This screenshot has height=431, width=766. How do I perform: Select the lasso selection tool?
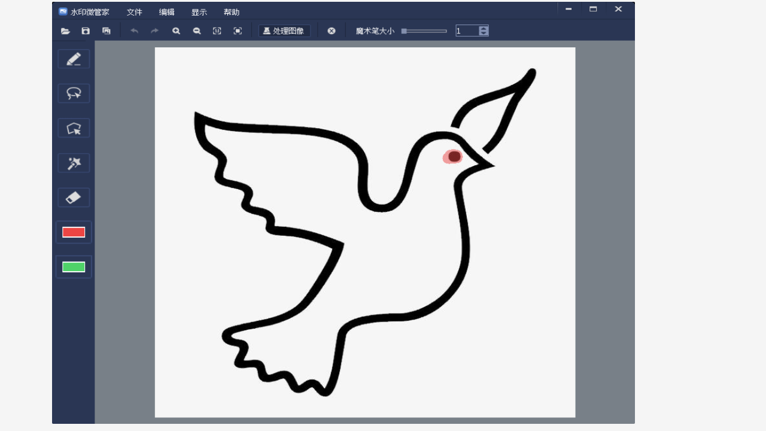pos(74,93)
